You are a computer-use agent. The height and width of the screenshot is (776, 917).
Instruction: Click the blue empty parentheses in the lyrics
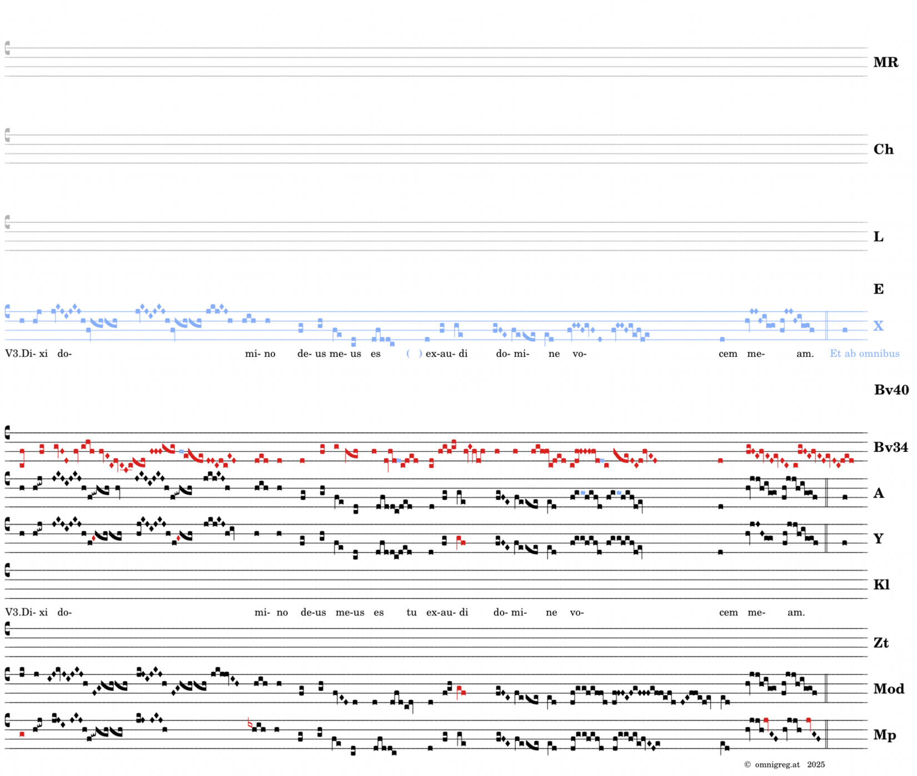(414, 354)
